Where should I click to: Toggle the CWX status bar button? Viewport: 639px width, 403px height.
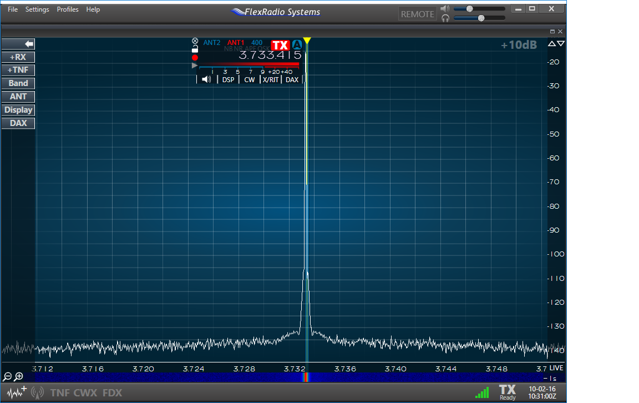[x=85, y=393]
